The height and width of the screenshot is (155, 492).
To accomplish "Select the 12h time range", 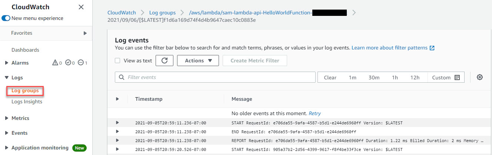I will pos(415,77).
